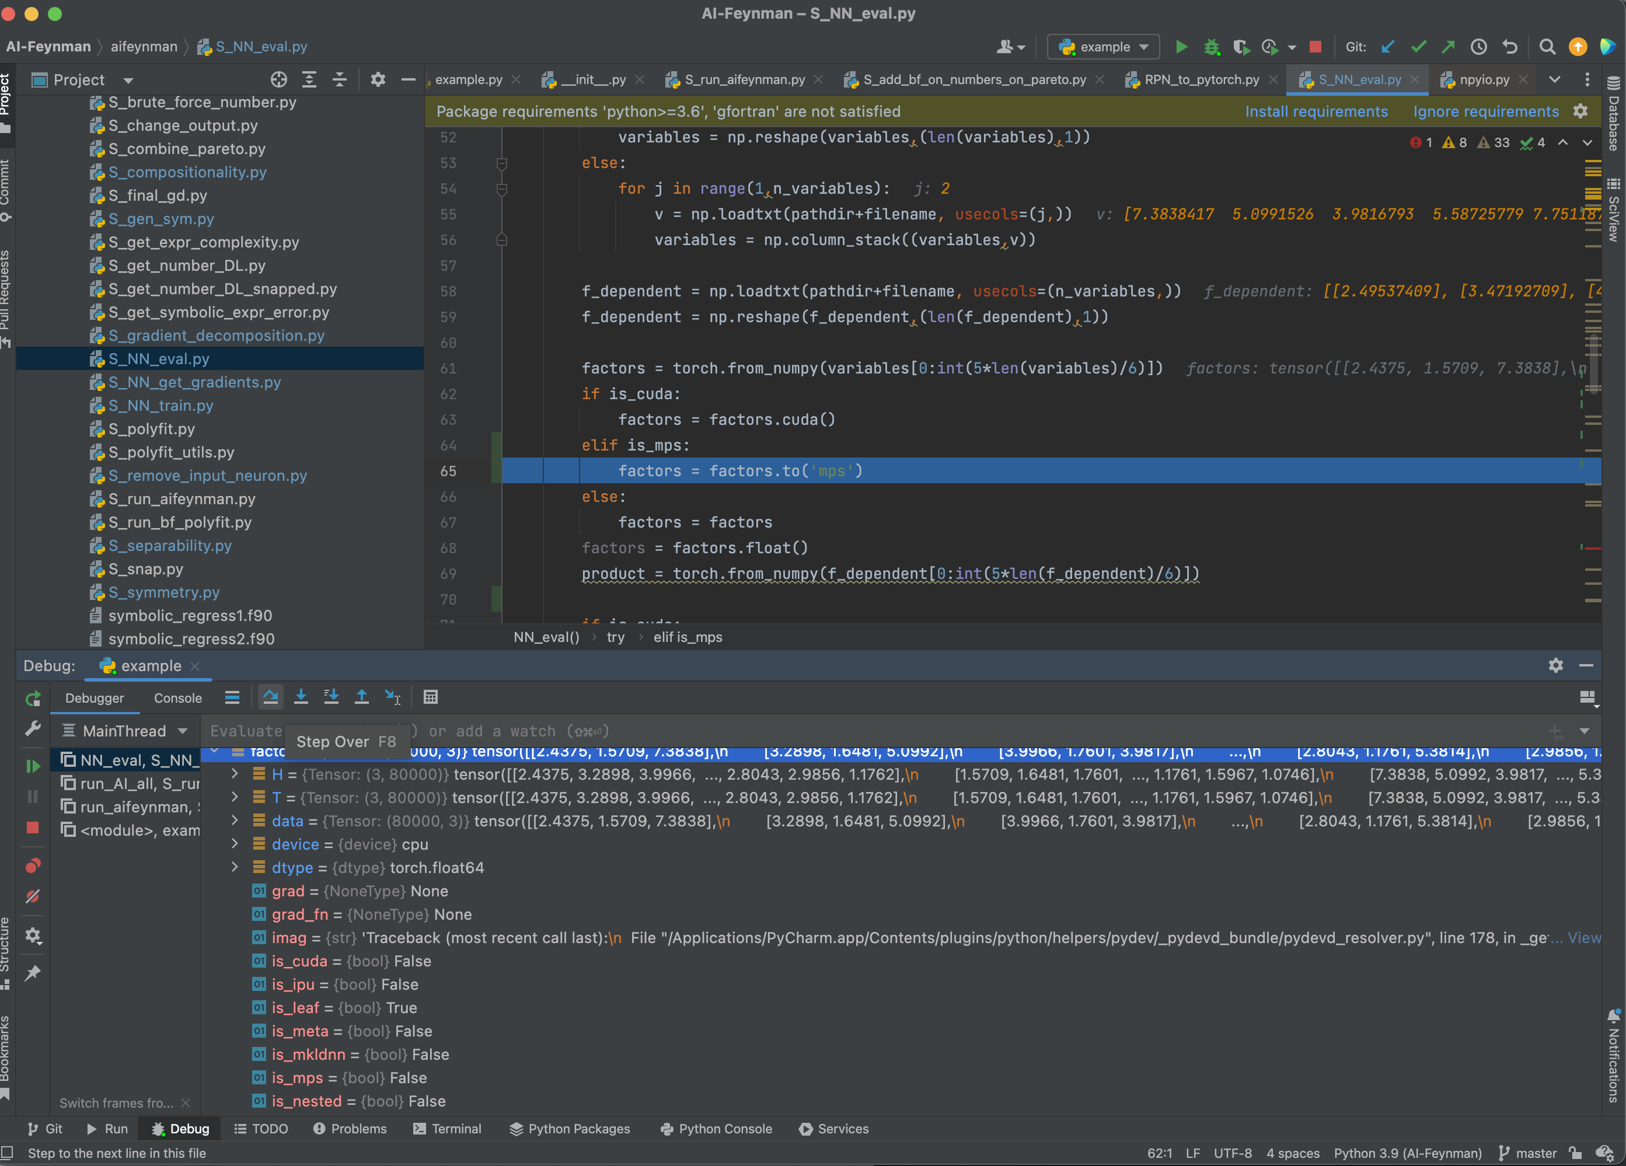Open MainThread thread selector dropdown
This screenshot has width=1626, height=1166.
pos(126,731)
